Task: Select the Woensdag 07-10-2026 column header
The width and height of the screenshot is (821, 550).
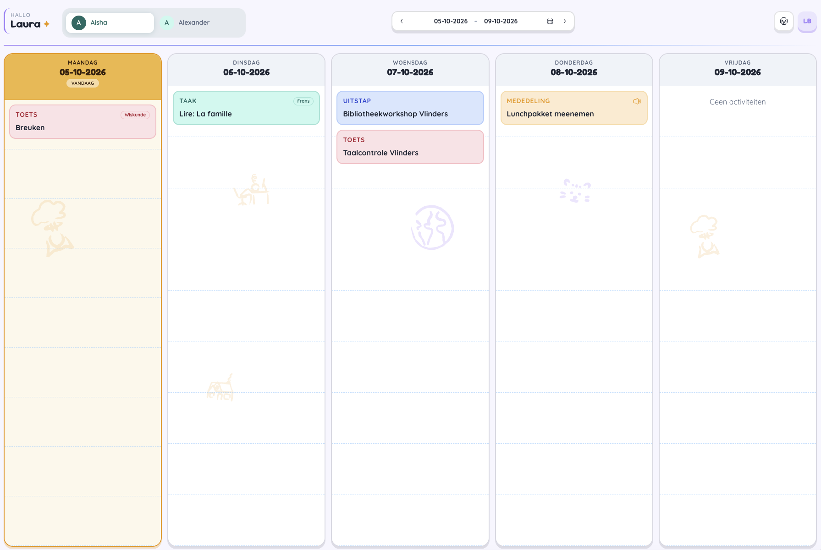Action: [x=410, y=70]
